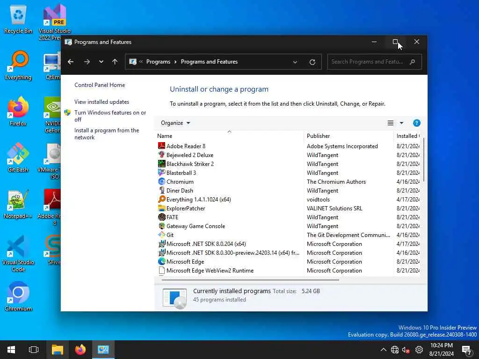479x359 pixels.
Task: Open the Windows Start menu
Action: click(x=11, y=350)
